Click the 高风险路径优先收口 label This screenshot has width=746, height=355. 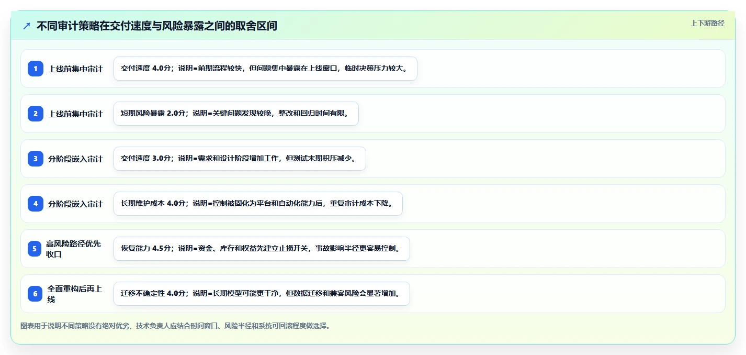[x=74, y=249]
